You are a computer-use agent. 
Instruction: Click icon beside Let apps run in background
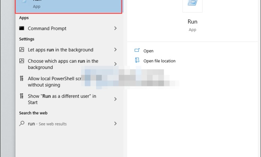(x=22, y=50)
